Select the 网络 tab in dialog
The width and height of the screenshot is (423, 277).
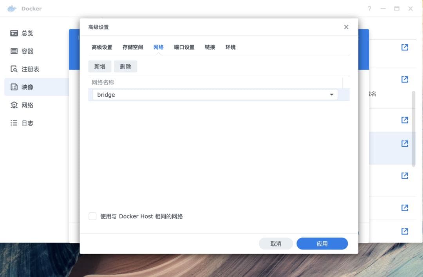pos(159,47)
